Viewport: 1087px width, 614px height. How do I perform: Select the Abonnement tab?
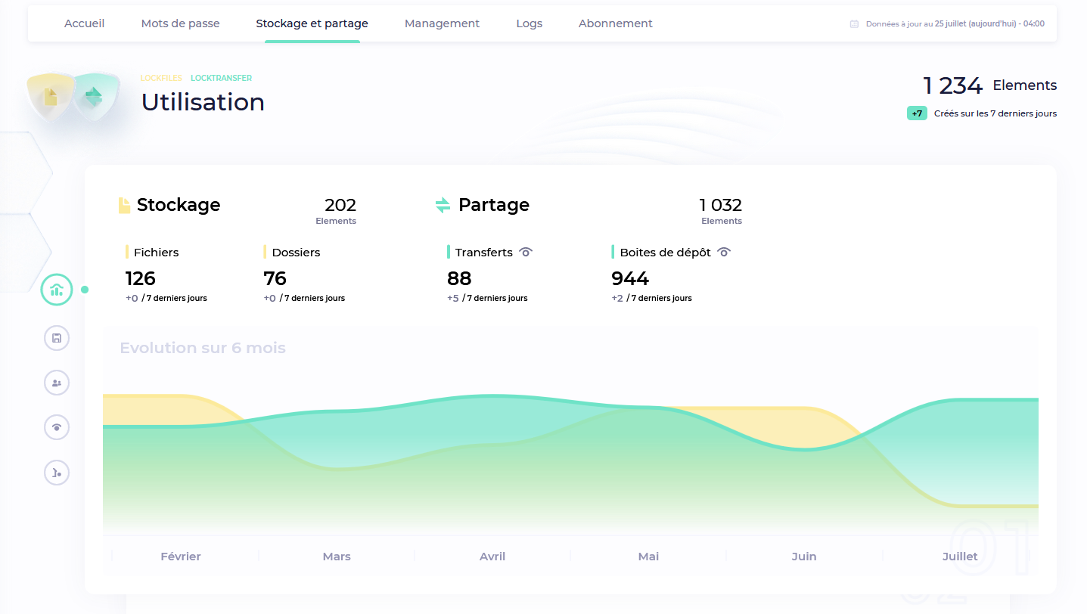pyautogui.click(x=615, y=23)
